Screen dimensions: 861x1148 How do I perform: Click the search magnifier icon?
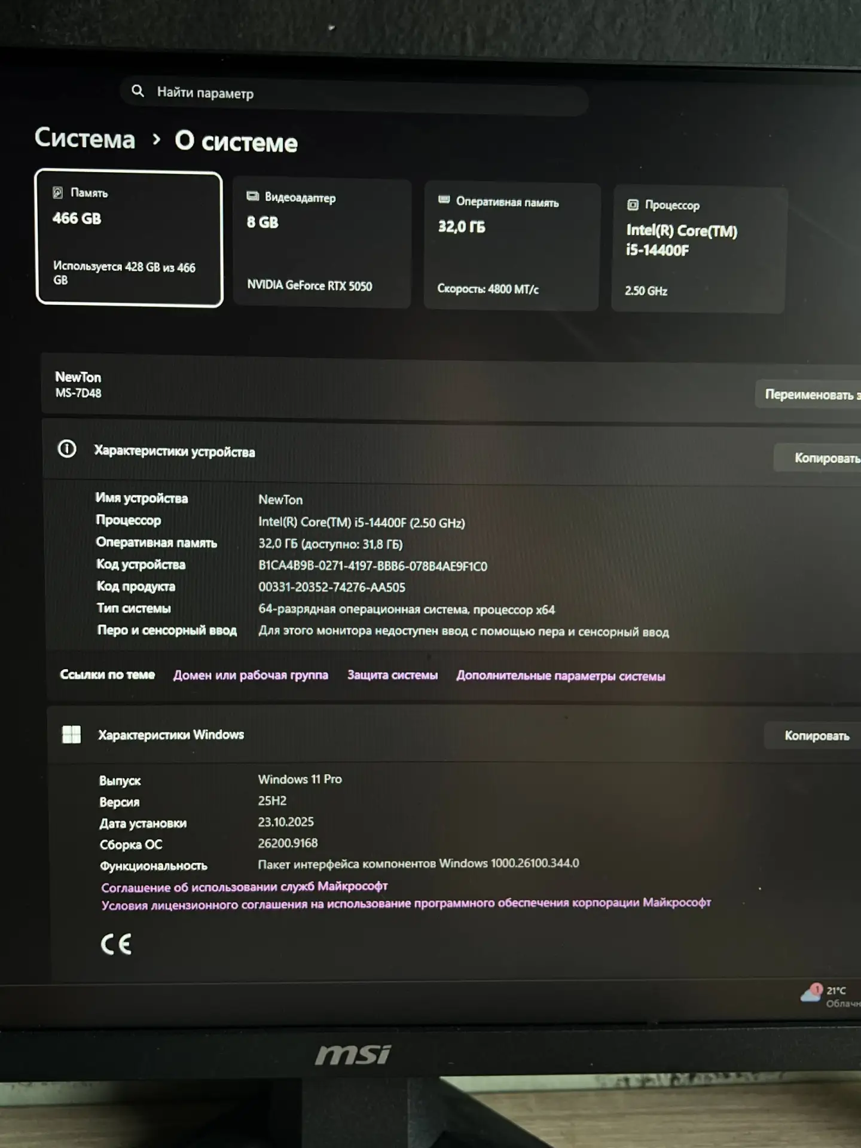click(x=138, y=91)
